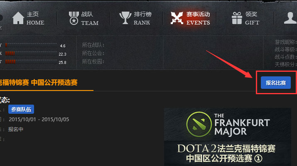Click the 4.6 stat progress bar
297x166 pixels.
click(x=31, y=45)
